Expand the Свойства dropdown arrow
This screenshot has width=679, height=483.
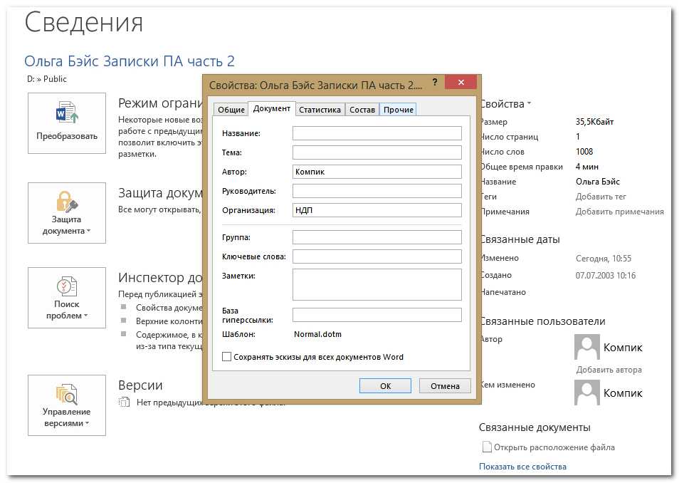(x=530, y=105)
